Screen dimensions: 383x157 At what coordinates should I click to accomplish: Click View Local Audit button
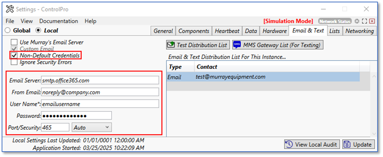pyautogui.click(x=312, y=144)
